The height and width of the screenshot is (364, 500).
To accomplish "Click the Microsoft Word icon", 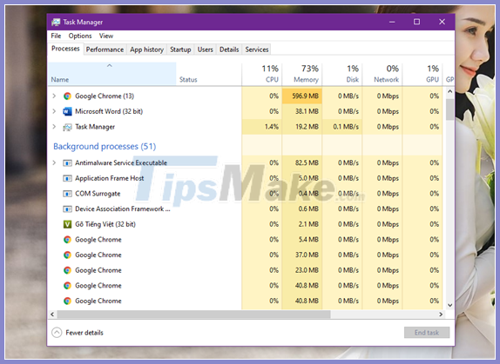I will [x=67, y=111].
